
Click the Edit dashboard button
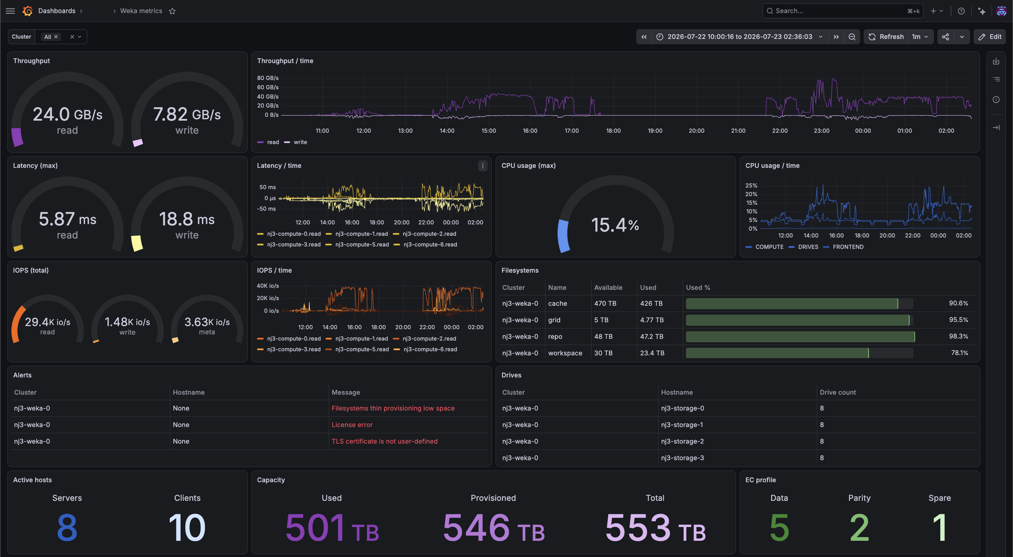(x=990, y=37)
